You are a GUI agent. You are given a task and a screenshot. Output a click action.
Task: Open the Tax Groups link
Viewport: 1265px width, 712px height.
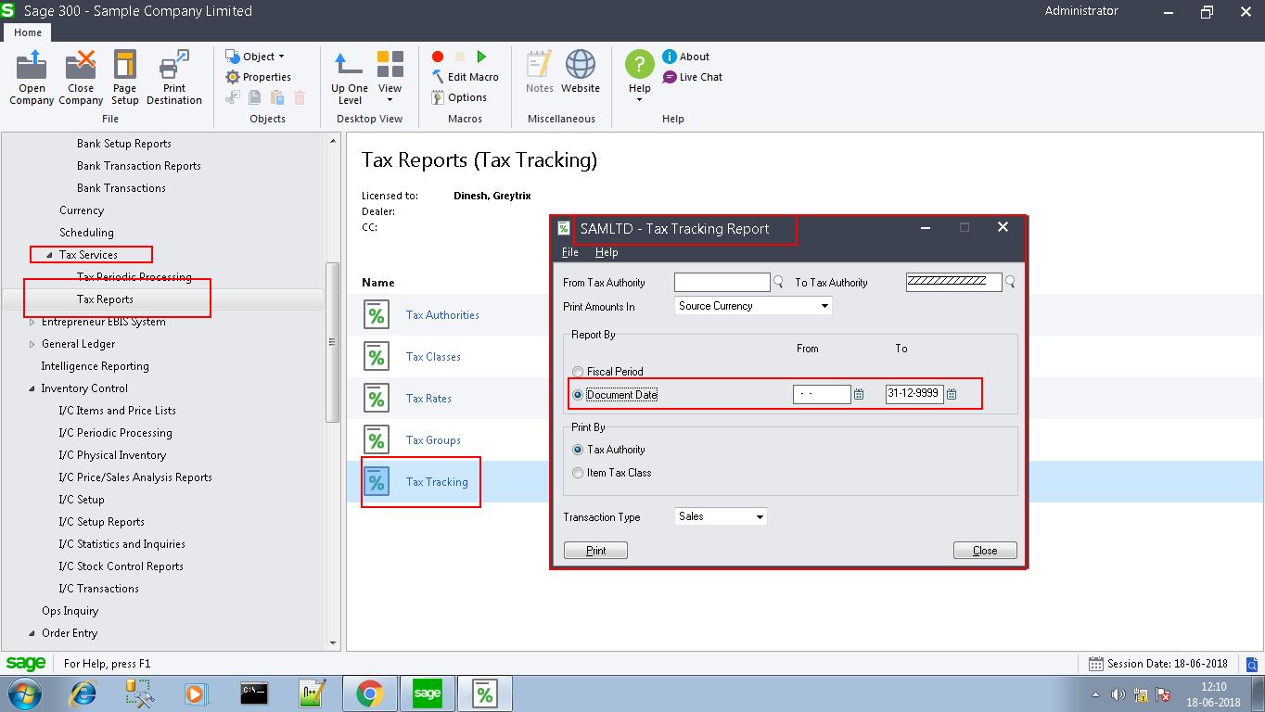tap(433, 440)
